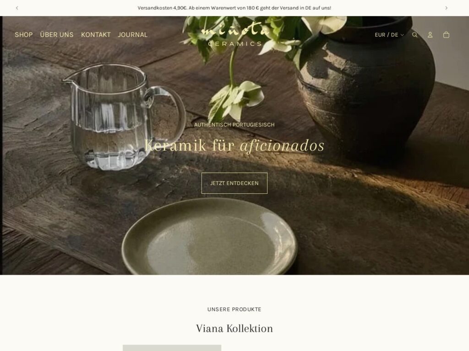Image resolution: width=469 pixels, height=351 pixels.
Task: Expand the EUR / DE currency selector
Action: pos(389,35)
